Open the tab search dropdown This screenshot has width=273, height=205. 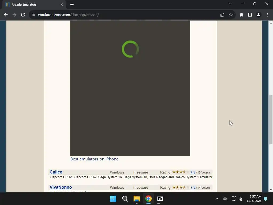coord(230,4)
